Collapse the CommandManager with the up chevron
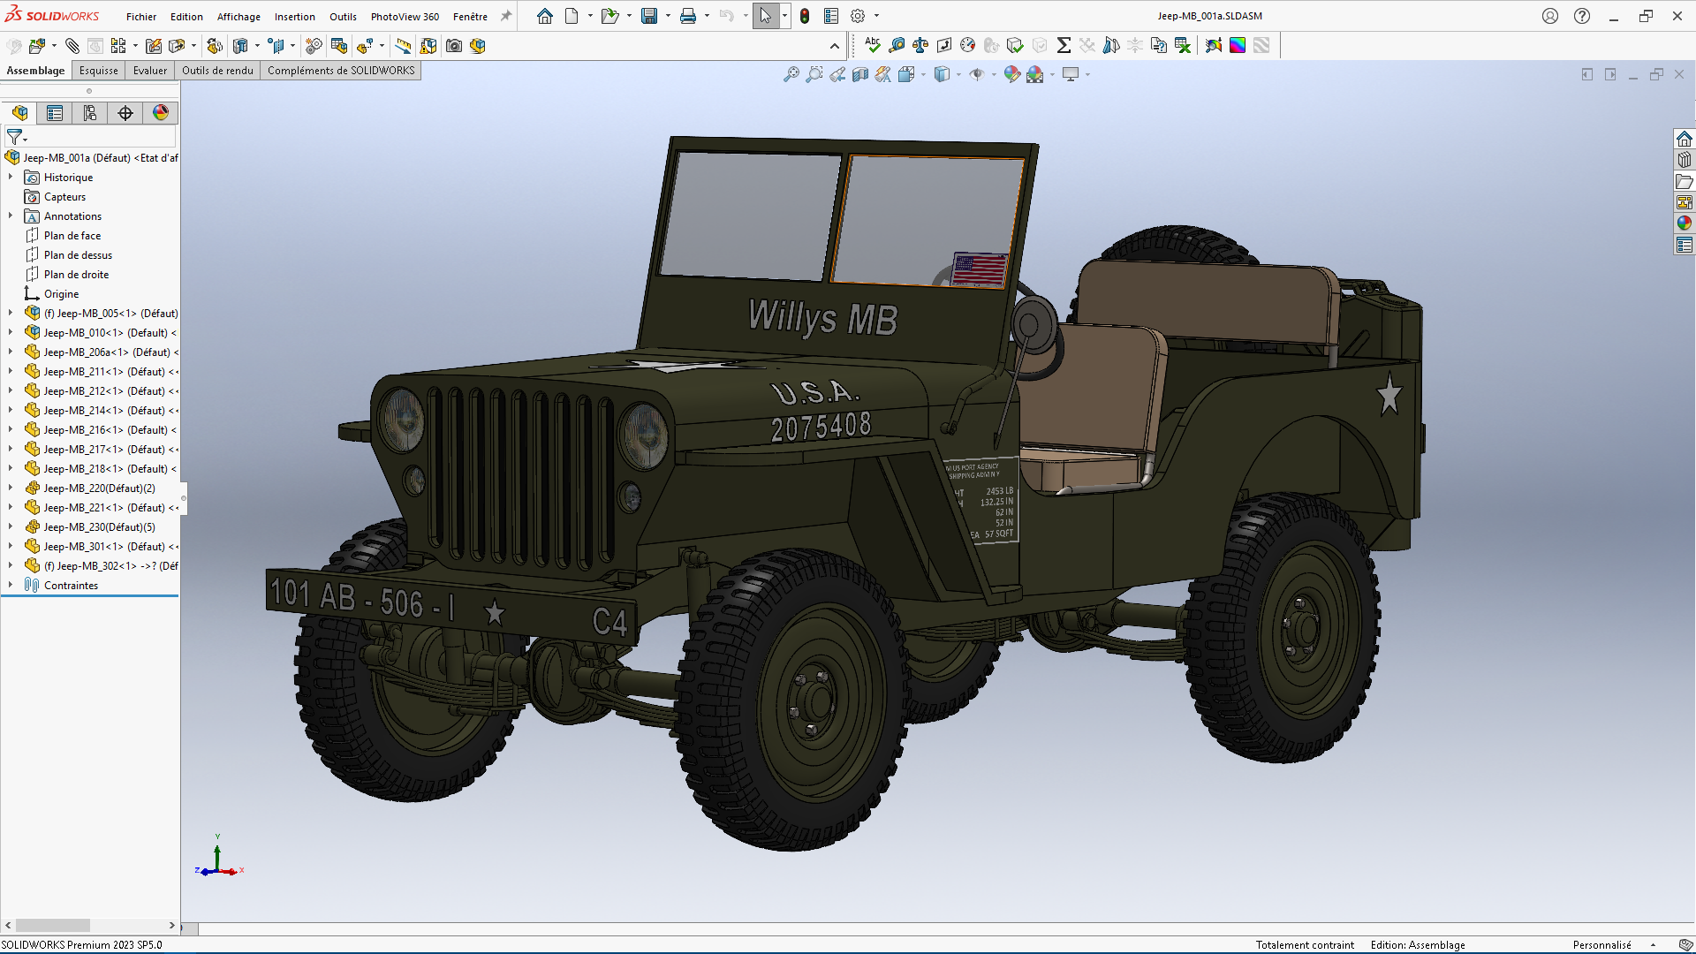Viewport: 1696px width, 954px height. (x=835, y=46)
